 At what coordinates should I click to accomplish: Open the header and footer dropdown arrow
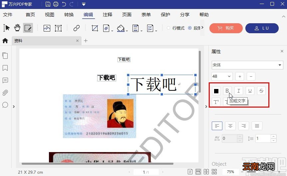(142, 31)
